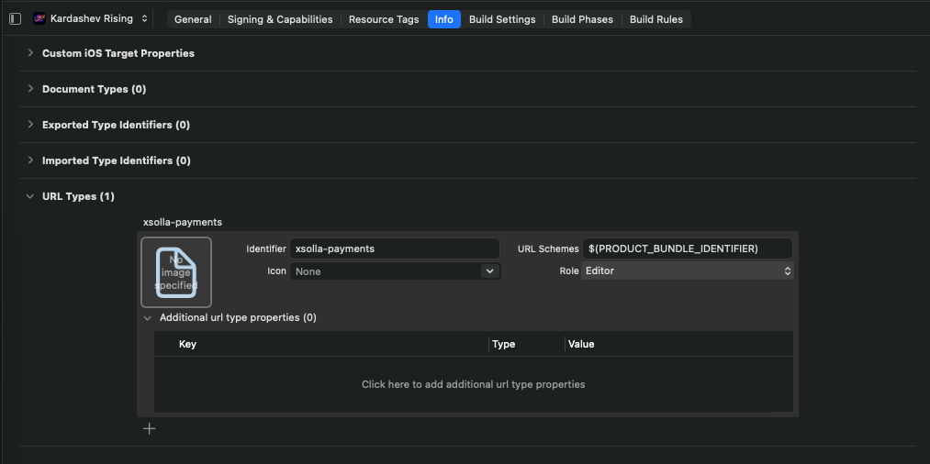Click the URL Types (1) heading
930x464 pixels.
pyautogui.click(x=78, y=196)
